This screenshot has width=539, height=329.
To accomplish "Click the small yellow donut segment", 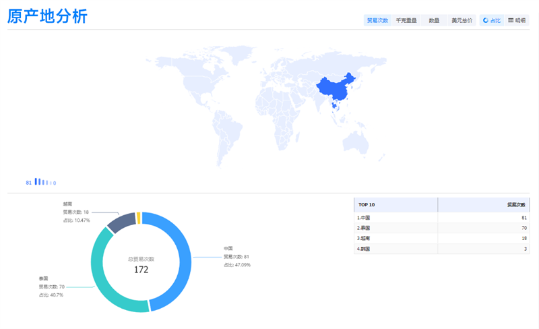I will point(139,217).
